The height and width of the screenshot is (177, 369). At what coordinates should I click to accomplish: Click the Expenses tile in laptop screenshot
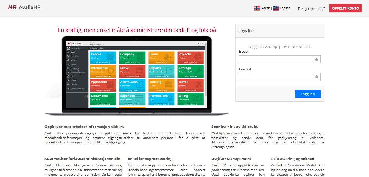point(132,99)
